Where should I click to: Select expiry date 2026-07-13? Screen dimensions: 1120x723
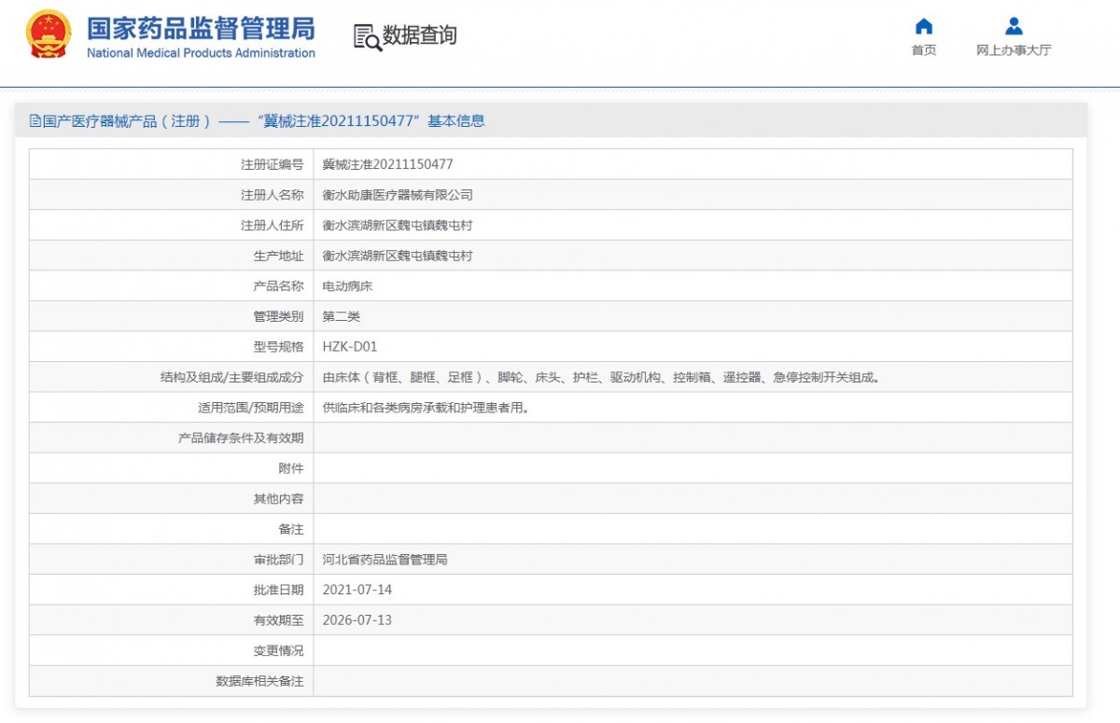coord(357,620)
